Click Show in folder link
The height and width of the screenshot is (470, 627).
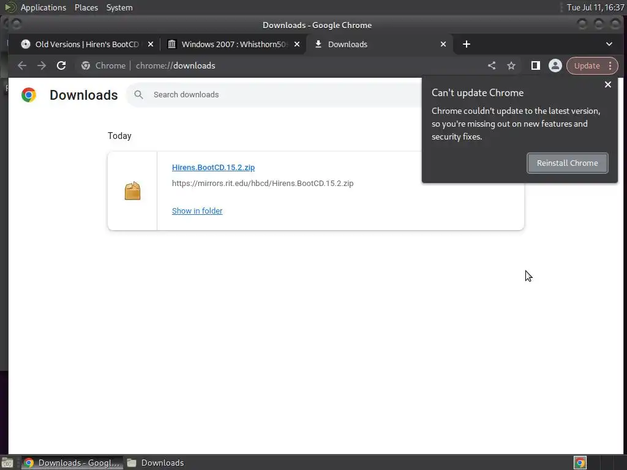click(197, 211)
